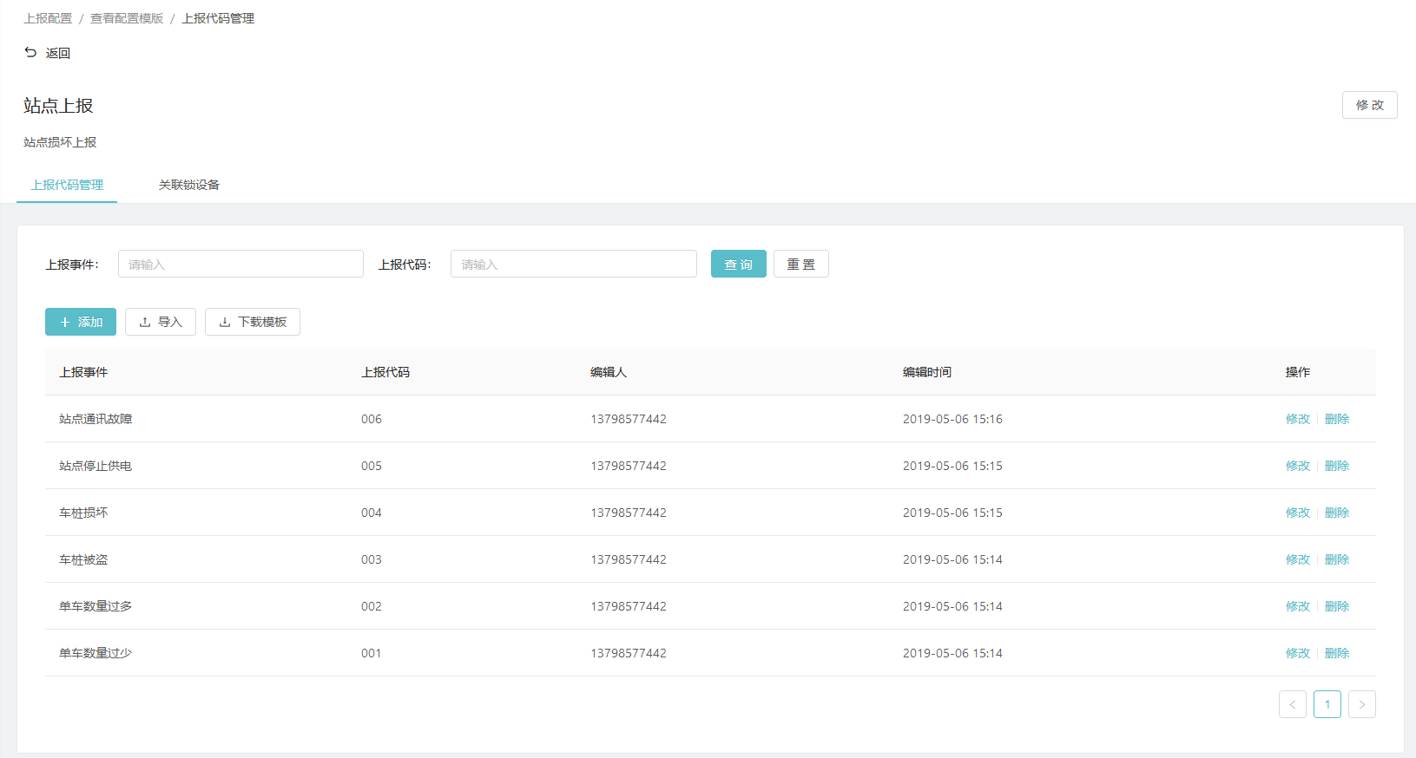This screenshot has height=758, width=1416.
Task: Click the 添加 button with plus icon
Action: [81, 322]
